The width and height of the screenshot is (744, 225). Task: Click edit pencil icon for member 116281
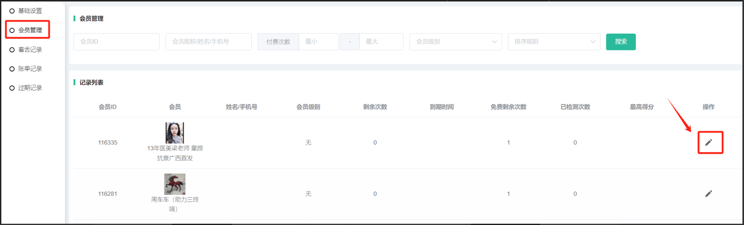[708, 194]
